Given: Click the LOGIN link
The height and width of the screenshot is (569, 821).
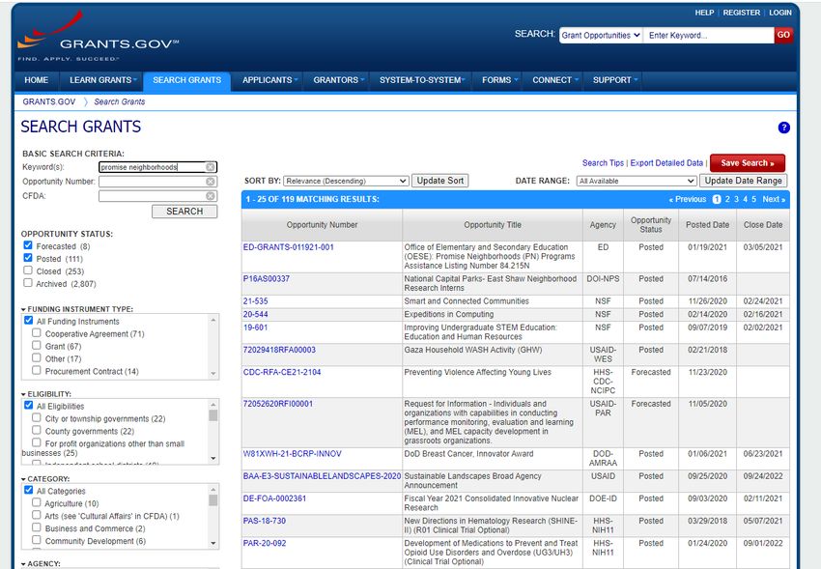Looking at the screenshot, I should 780,13.
